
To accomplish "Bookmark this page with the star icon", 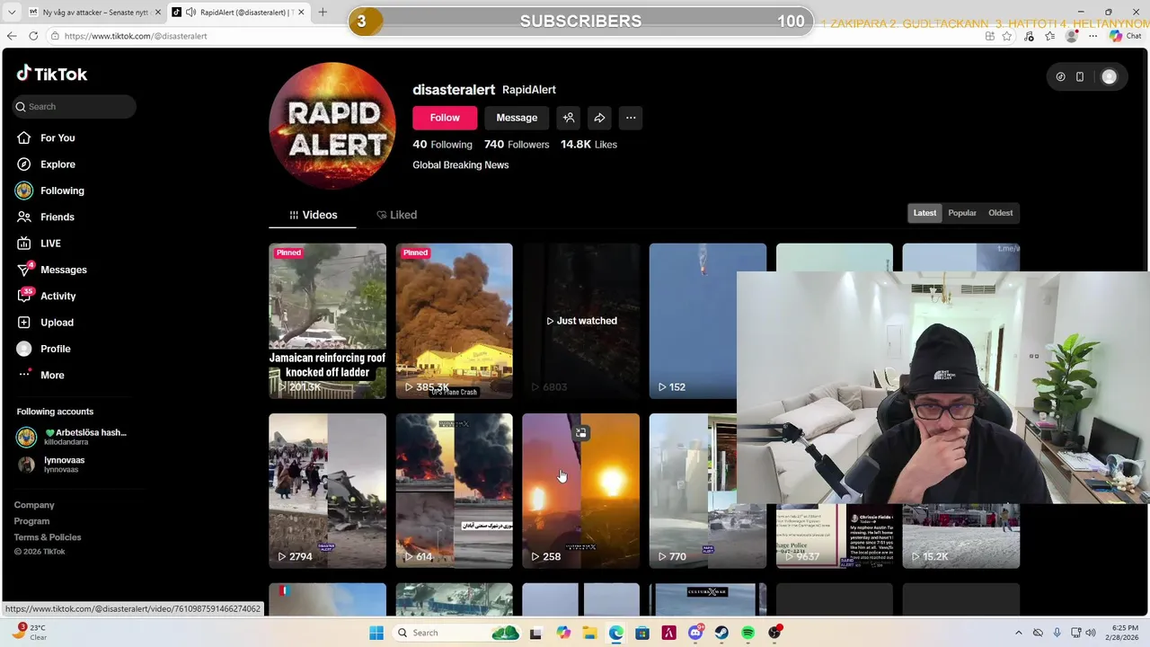I will pos(1007,36).
